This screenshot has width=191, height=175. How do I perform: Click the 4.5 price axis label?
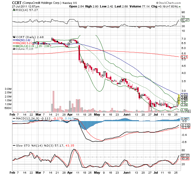coord(183,66)
